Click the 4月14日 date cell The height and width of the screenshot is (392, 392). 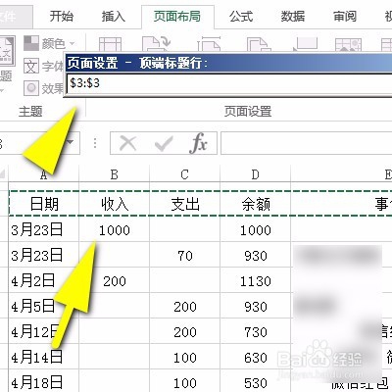click(x=44, y=357)
